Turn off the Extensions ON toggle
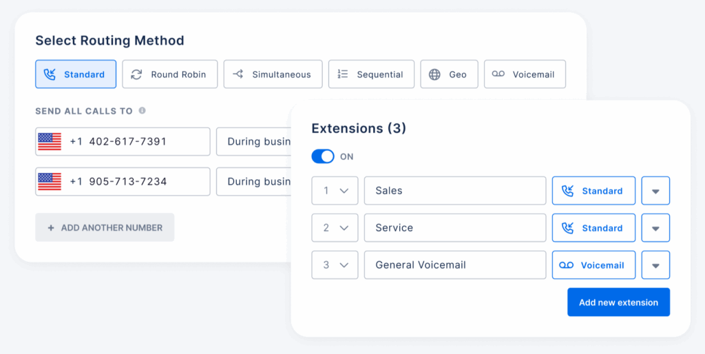The image size is (705, 354). pyautogui.click(x=323, y=156)
